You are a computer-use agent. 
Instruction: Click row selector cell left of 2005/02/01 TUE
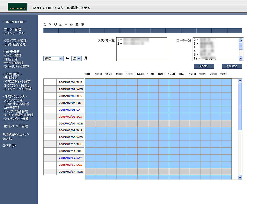[x=50, y=82]
